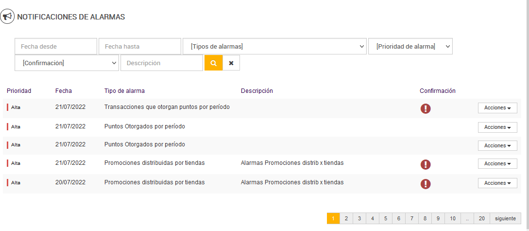Open the Tipos de alarmas dropdown
This screenshot has width=529, height=231.
pyautogui.click(x=274, y=46)
